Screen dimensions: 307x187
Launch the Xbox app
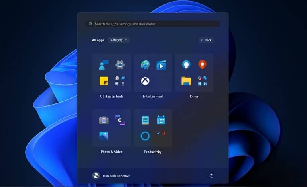pos(145,81)
